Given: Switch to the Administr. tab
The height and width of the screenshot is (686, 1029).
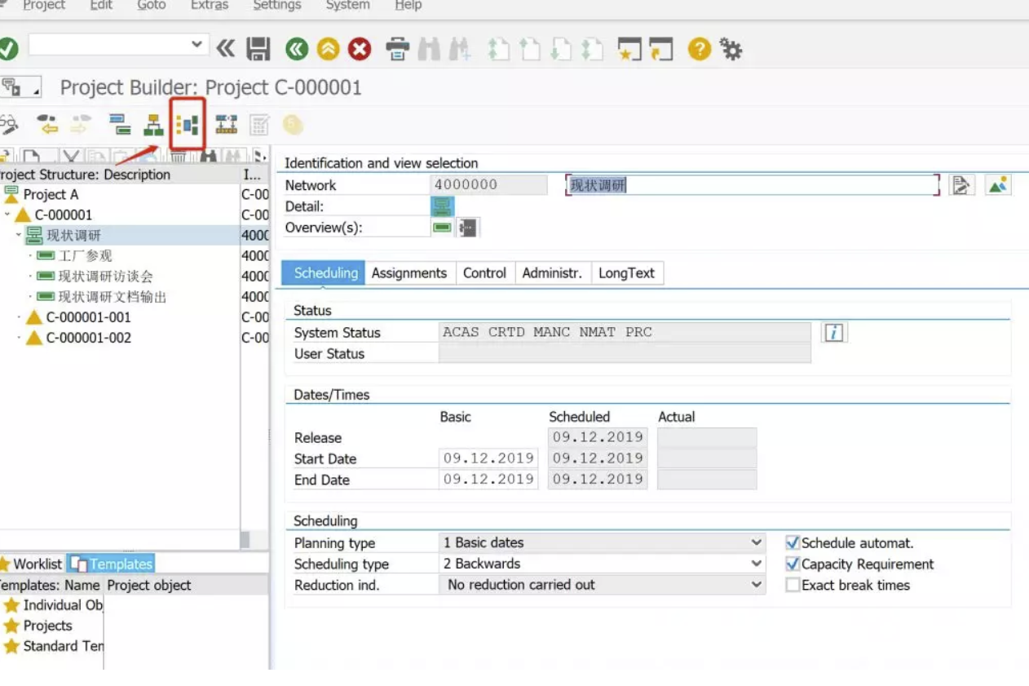Looking at the screenshot, I should click(x=552, y=273).
